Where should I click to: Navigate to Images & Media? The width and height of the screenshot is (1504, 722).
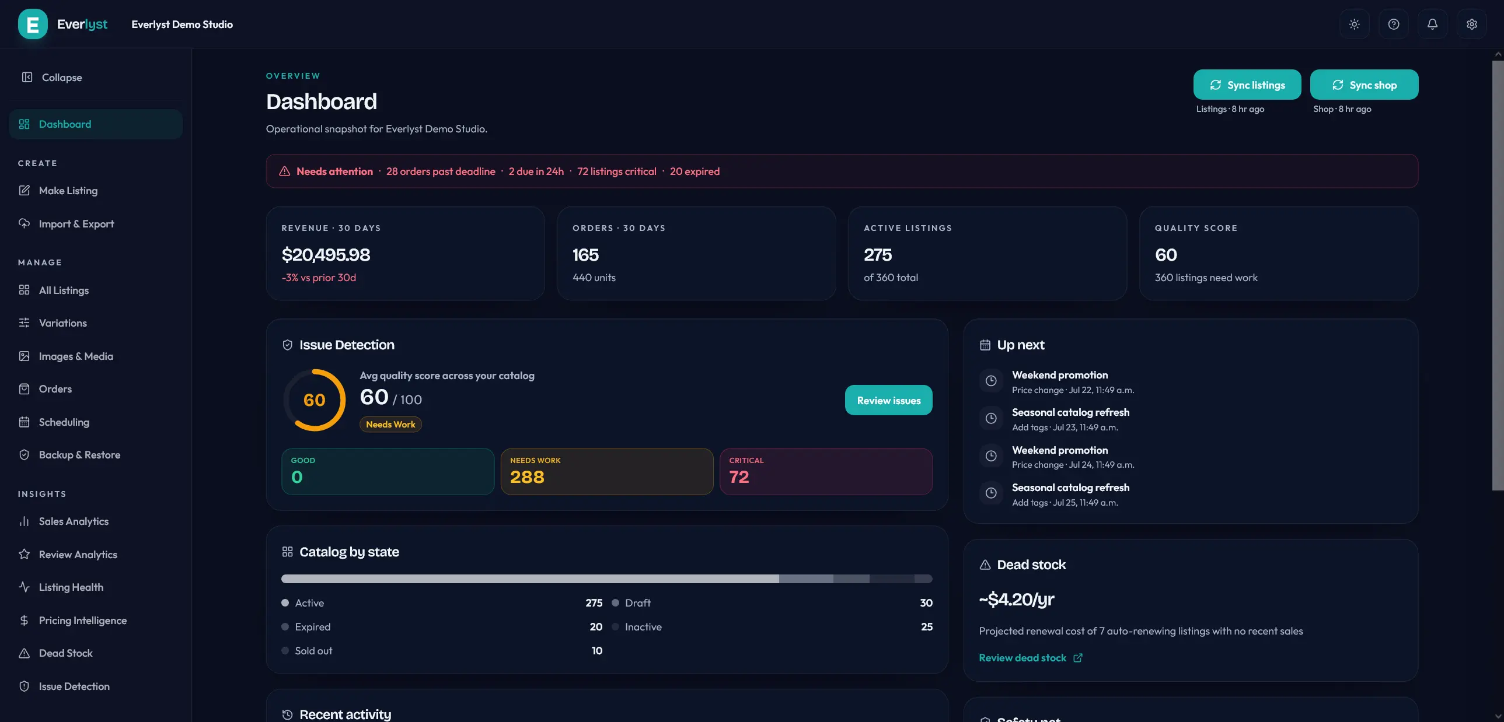[96, 356]
